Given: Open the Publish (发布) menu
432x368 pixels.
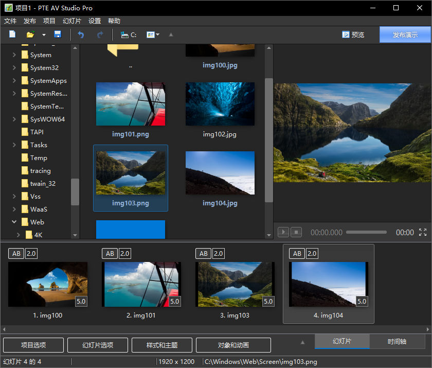Looking at the screenshot, I should tap(29, 21).
